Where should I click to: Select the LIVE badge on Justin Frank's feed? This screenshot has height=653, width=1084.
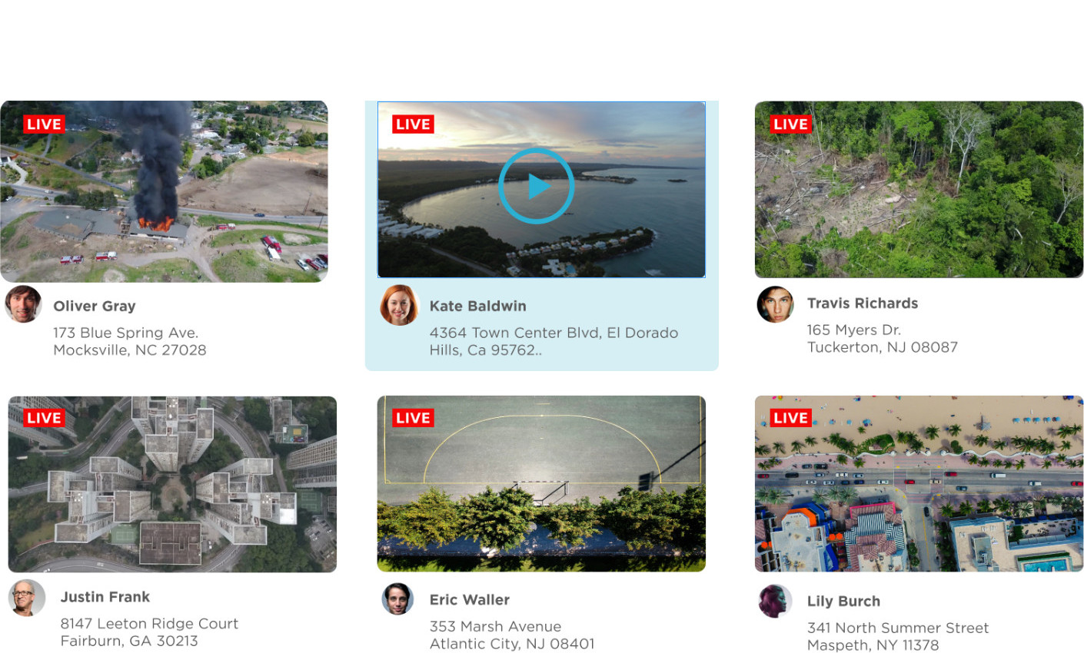(44, 418)
